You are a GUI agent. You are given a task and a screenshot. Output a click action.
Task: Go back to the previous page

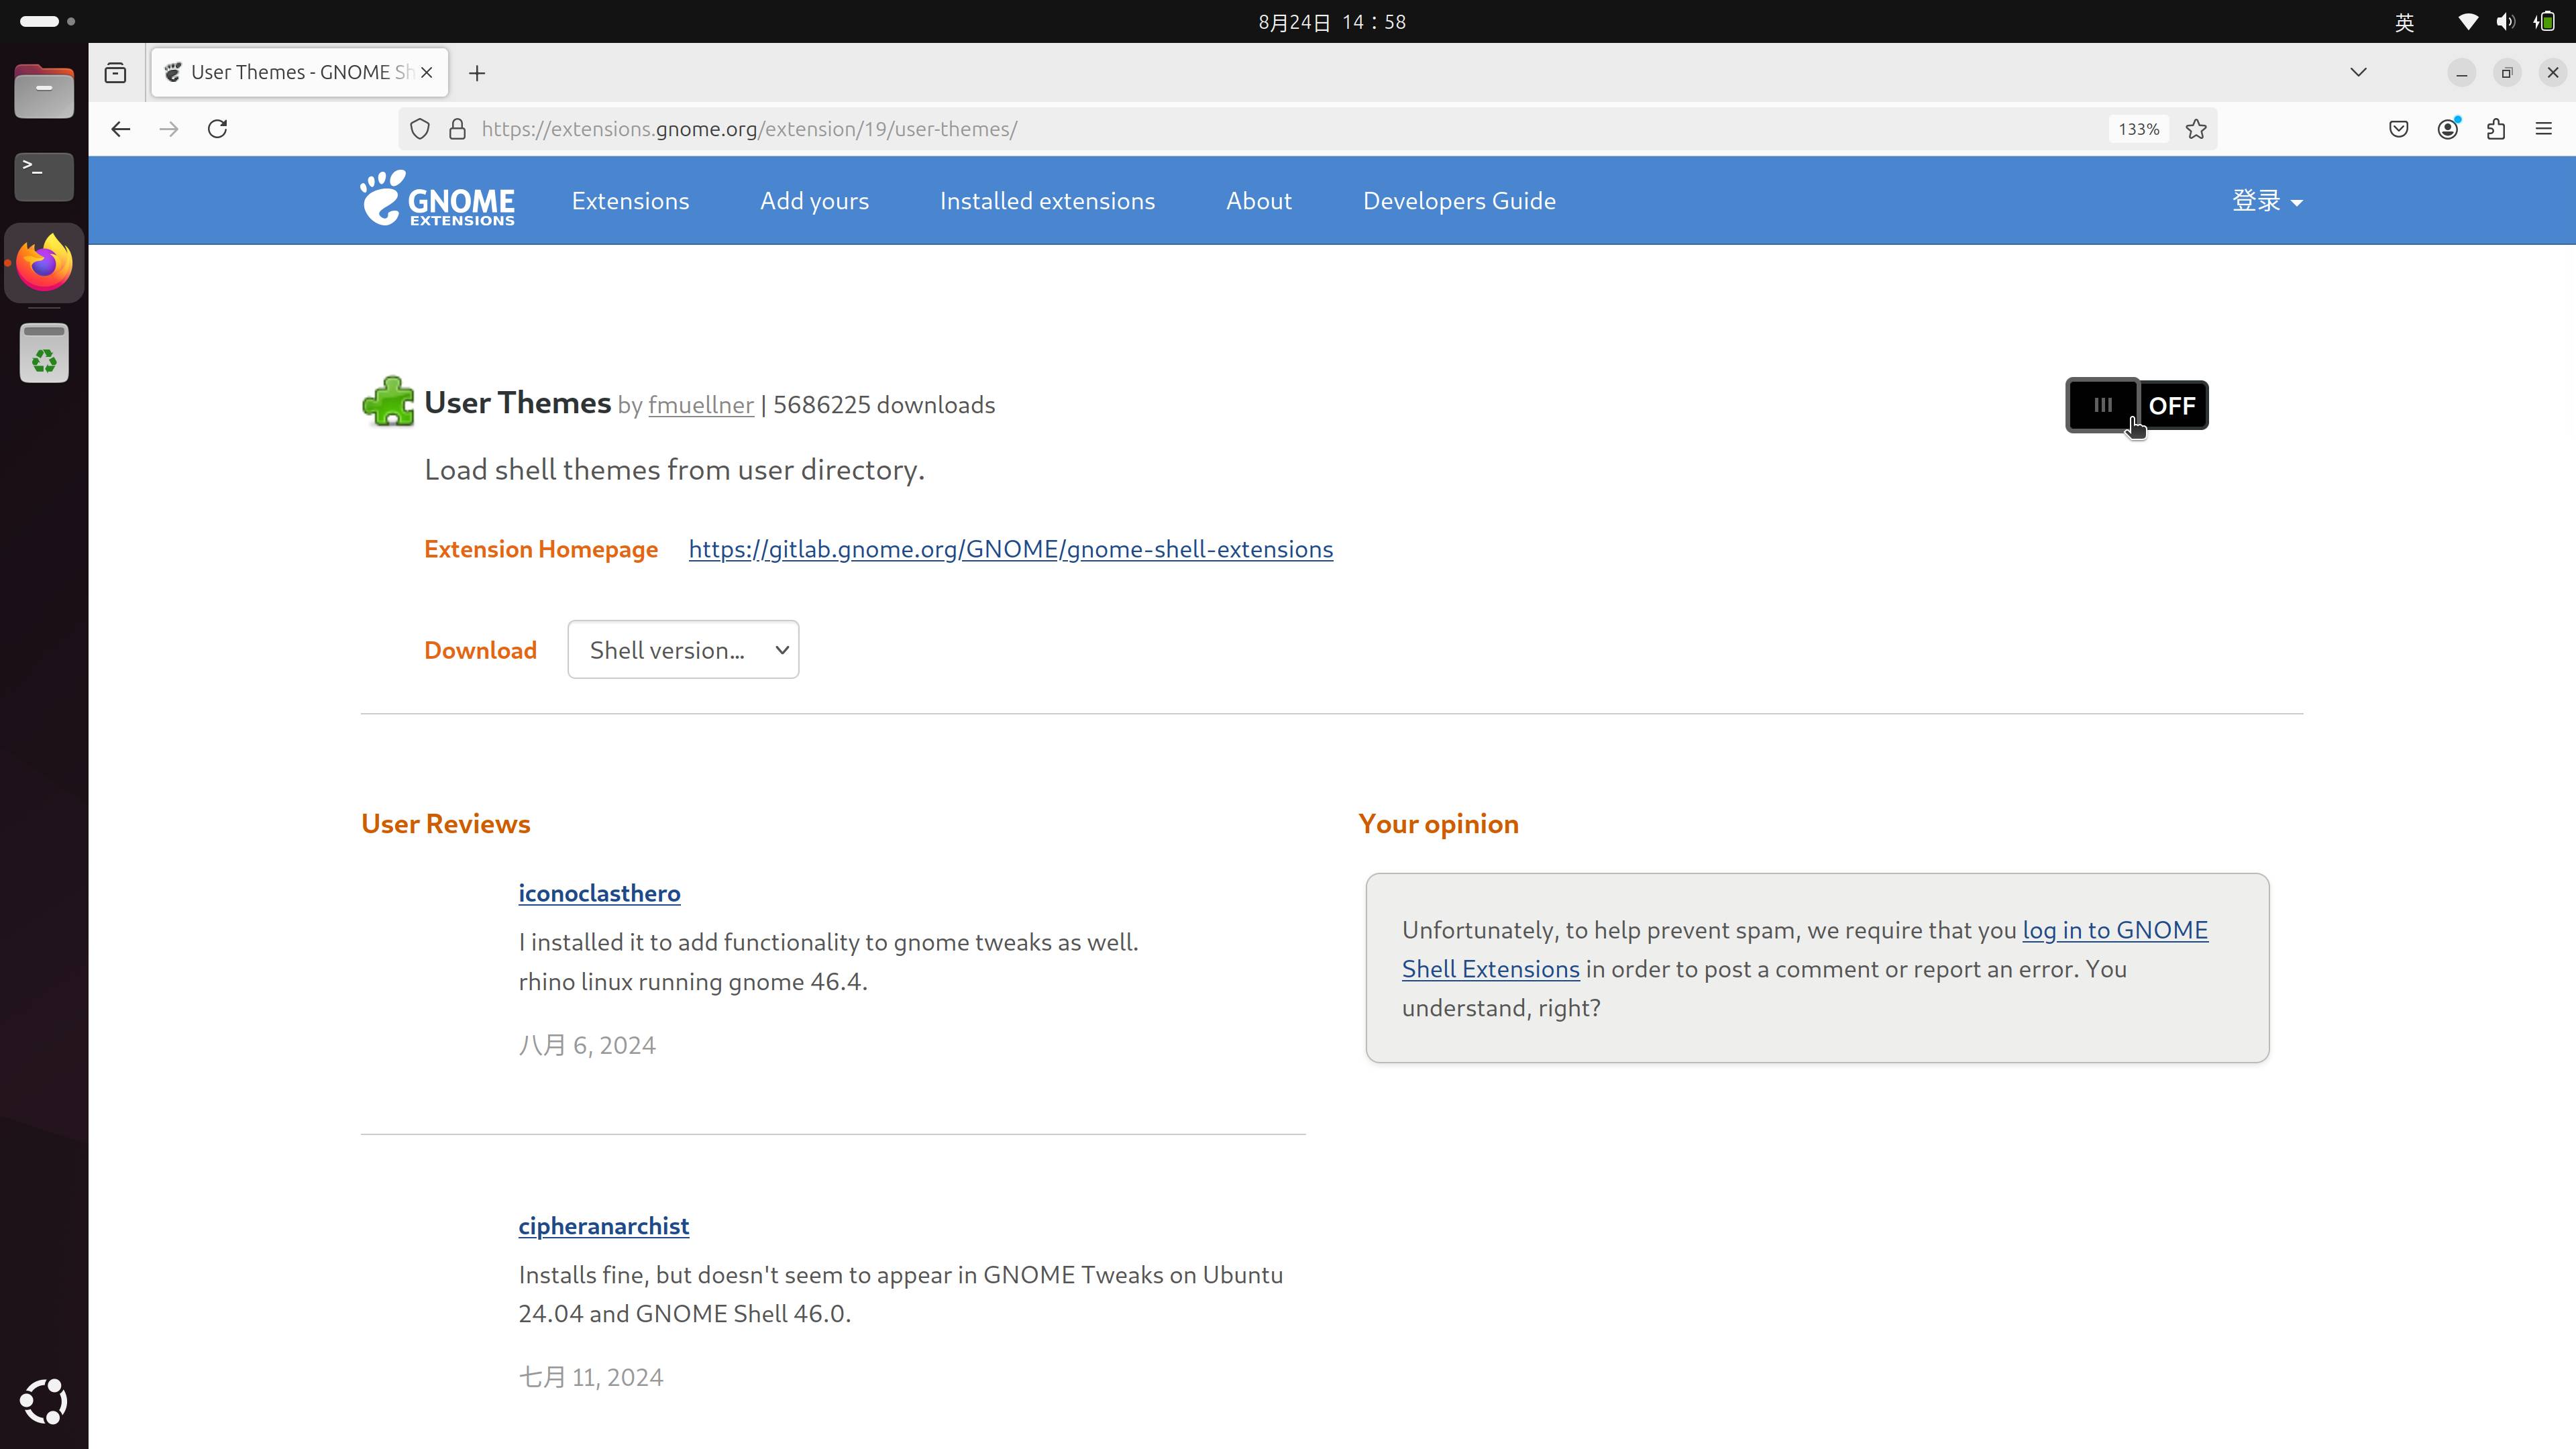(121, 129)
